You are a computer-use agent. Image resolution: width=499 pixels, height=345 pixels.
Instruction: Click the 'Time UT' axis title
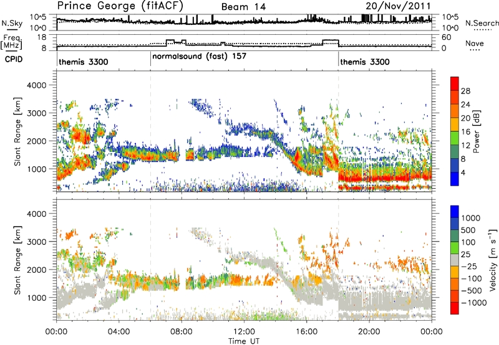[x=244, y=341]
